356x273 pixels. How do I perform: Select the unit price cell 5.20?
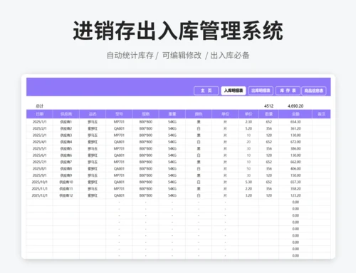pos(248,128)
